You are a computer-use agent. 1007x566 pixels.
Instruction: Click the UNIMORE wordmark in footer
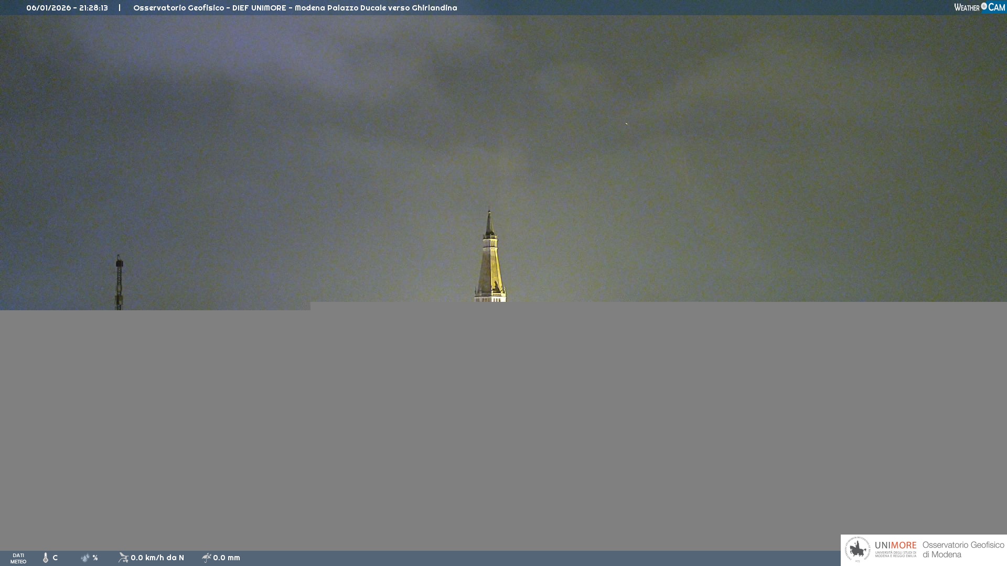895,546
